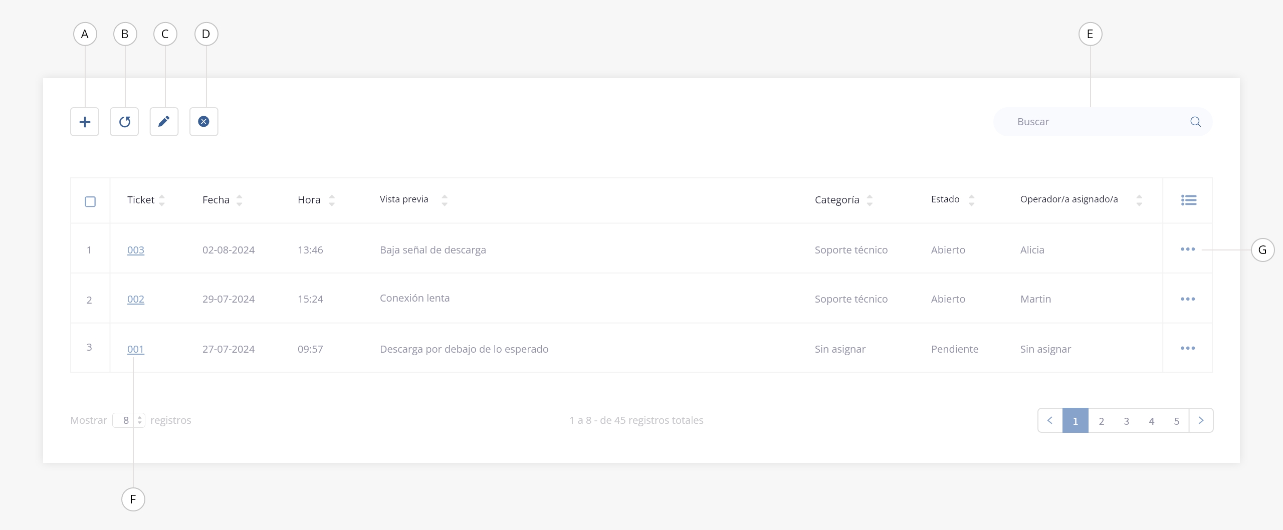
Task: Sort table by Fecha column
Action: (239, 200)
